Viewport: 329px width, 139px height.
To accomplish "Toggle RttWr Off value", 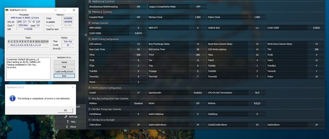I will [198, 103].
